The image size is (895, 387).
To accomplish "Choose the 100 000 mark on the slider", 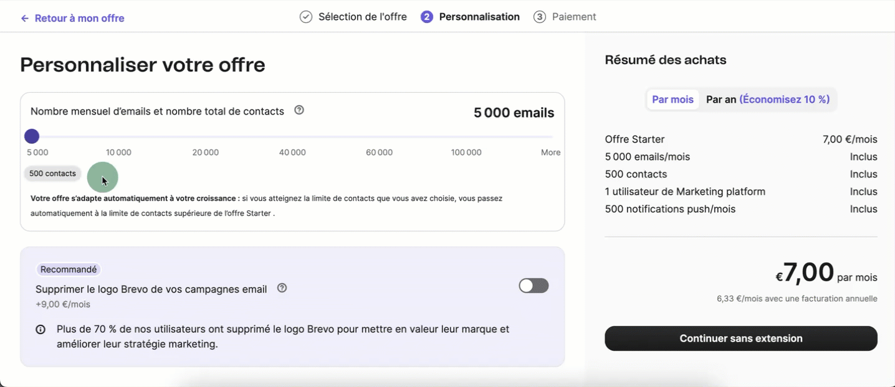I will (466, 152).
